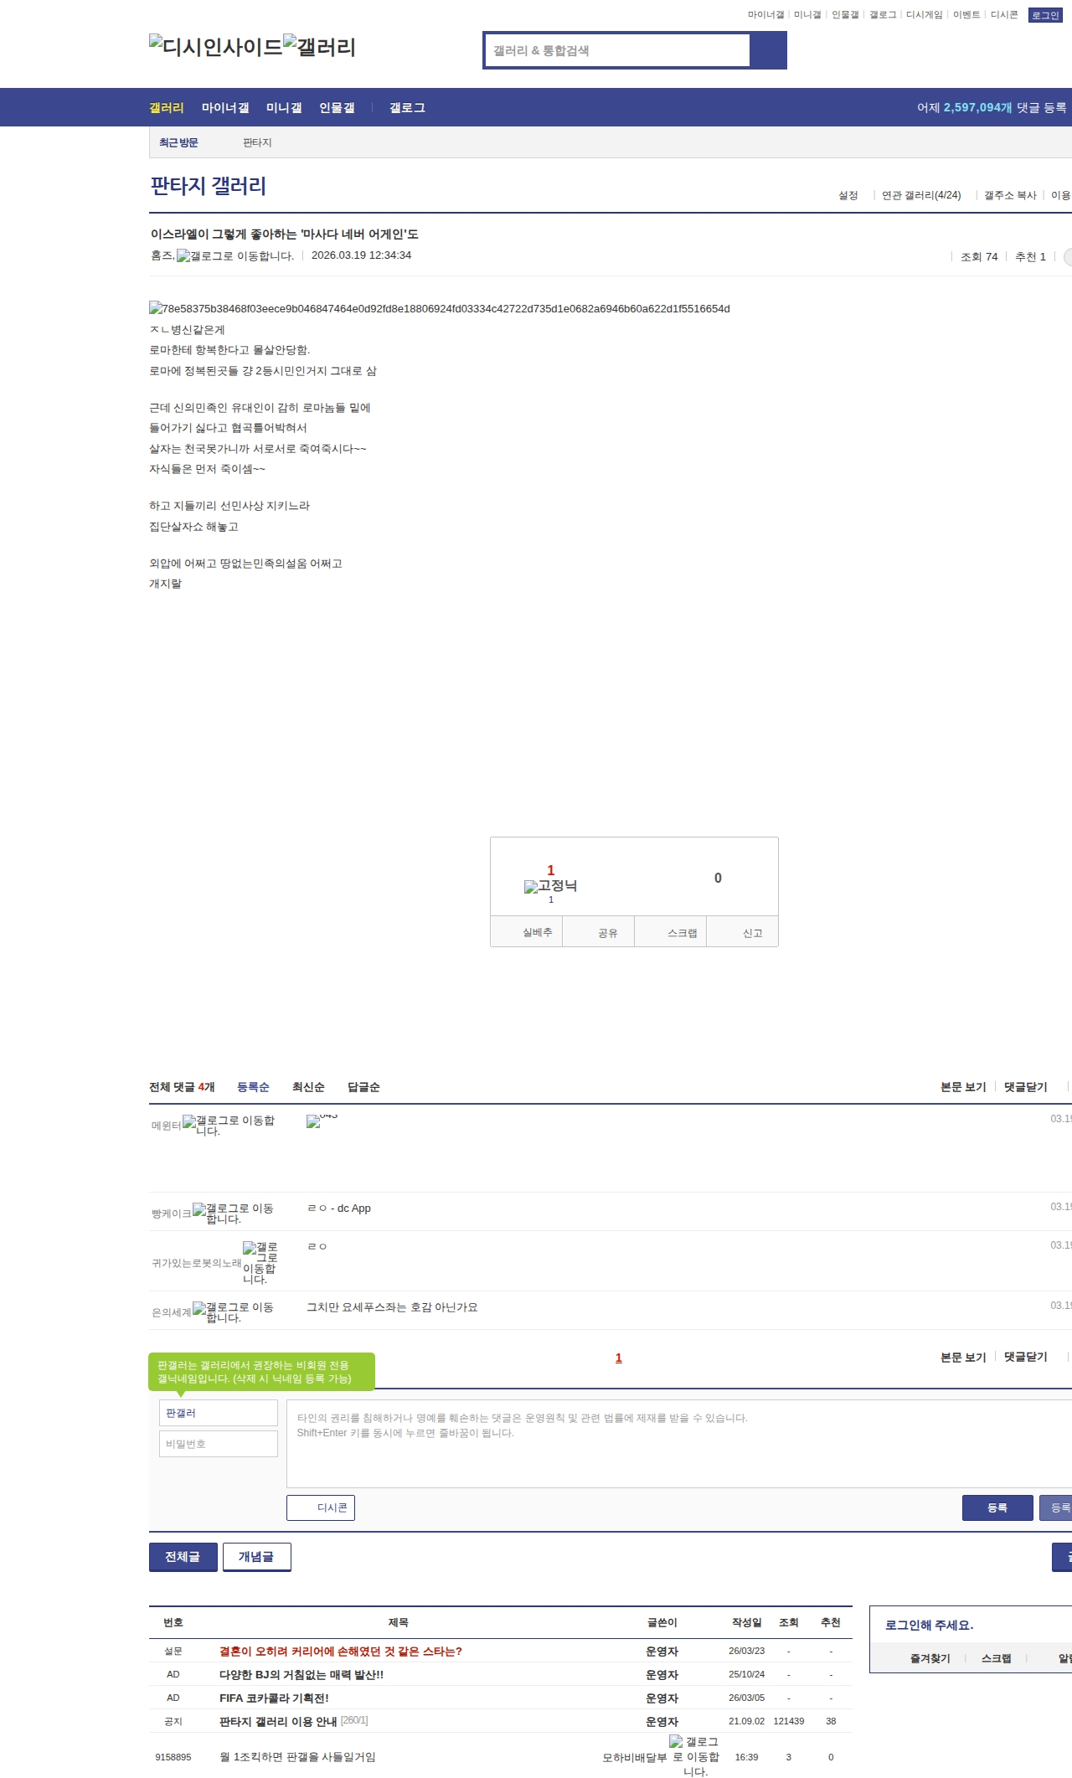Sort comments by 등록순

[253, 1086]
